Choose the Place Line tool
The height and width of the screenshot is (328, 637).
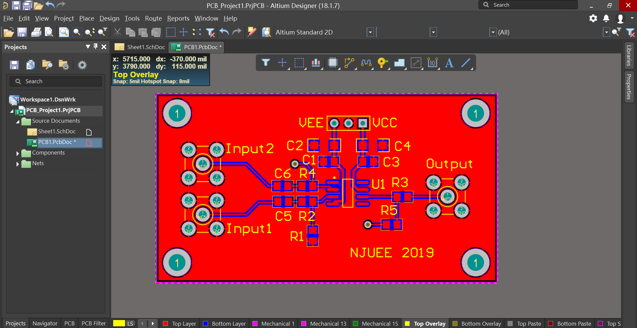pyautogui.click(x=466, y=63)
